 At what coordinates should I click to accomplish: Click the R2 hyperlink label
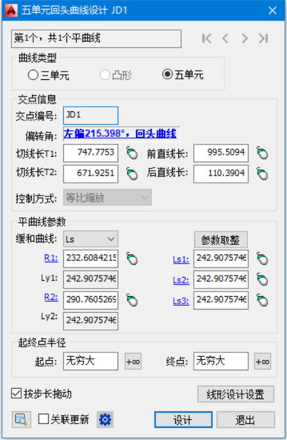click(x=51, y=297)
